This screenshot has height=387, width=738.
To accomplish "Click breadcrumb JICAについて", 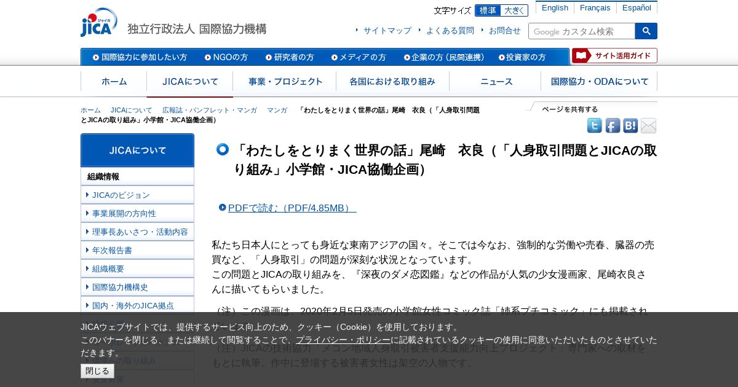I will (132, 110).
